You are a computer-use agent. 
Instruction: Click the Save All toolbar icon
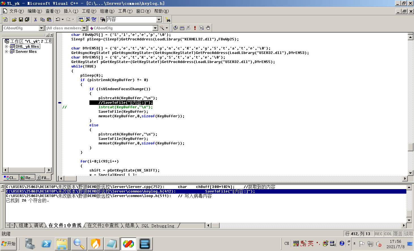click(x=27, y=20)
